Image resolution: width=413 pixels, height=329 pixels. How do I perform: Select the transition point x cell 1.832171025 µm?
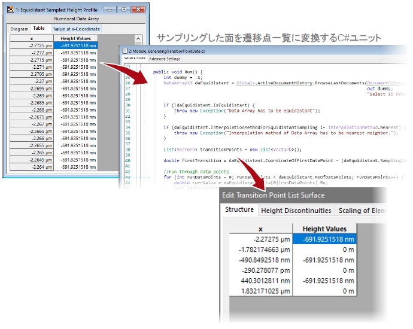[261, 291]
